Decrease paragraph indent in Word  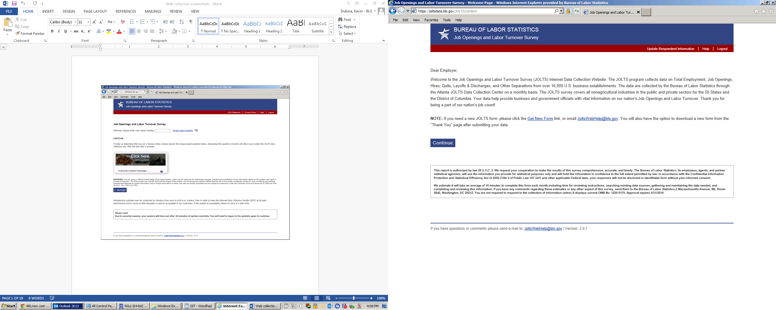click(165, 22)
